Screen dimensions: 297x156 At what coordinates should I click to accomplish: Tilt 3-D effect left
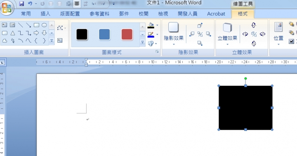[x=245, y=34]
